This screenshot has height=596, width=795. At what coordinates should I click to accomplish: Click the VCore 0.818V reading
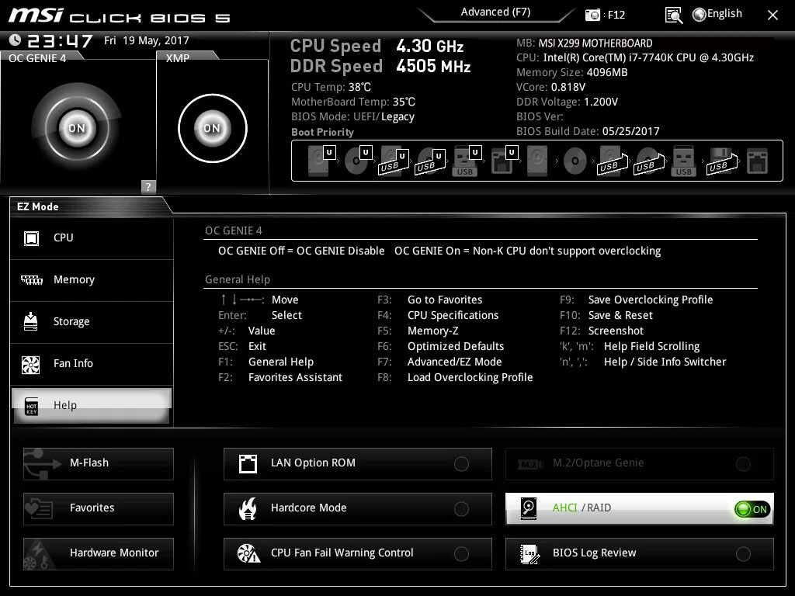550,87
